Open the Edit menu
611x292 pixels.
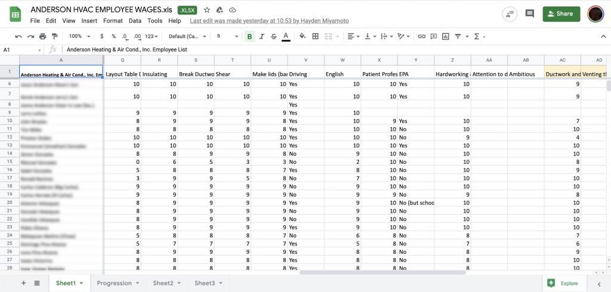coord(51,21)
